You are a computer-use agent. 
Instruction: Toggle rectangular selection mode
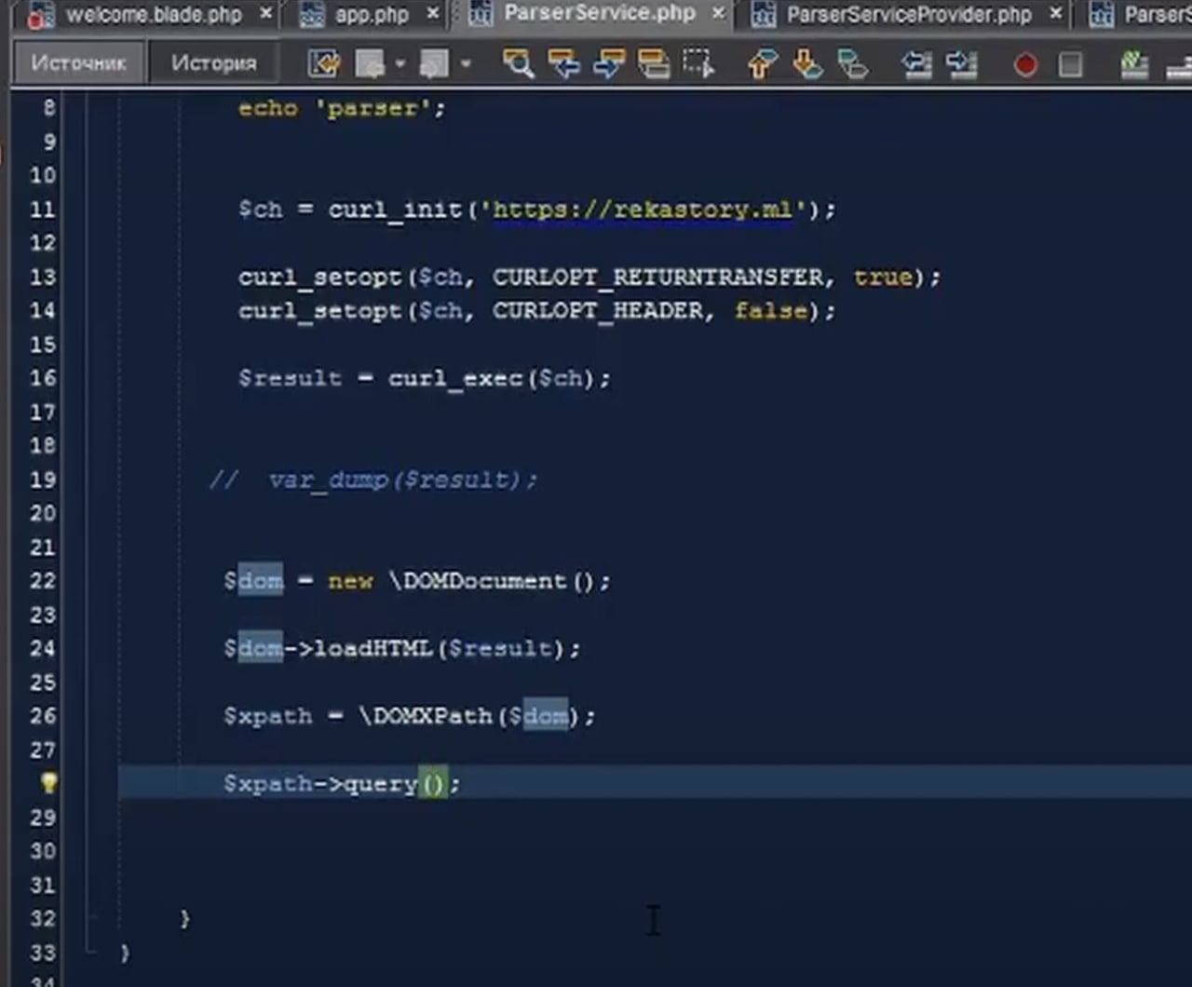(x=698, y=63)
